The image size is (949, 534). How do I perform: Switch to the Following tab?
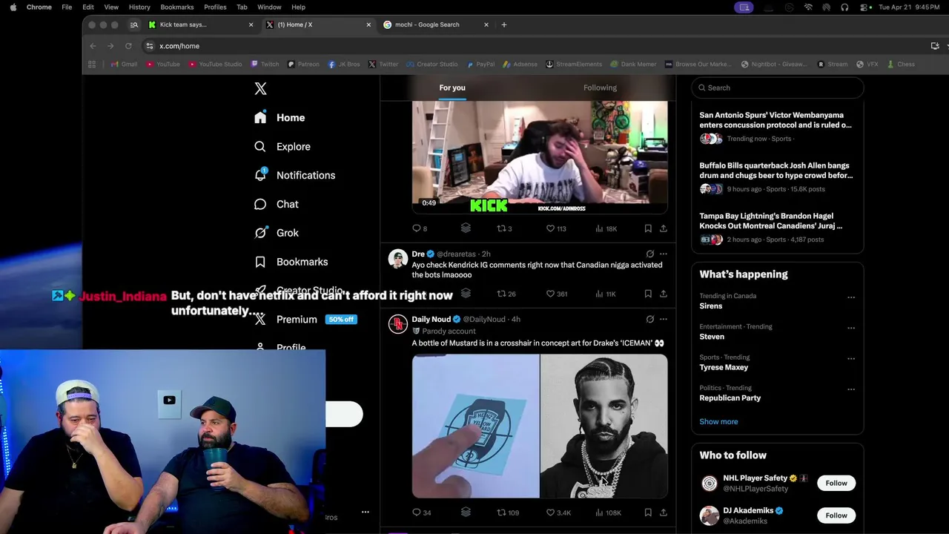pyautogui.click(x=600, y=88)
